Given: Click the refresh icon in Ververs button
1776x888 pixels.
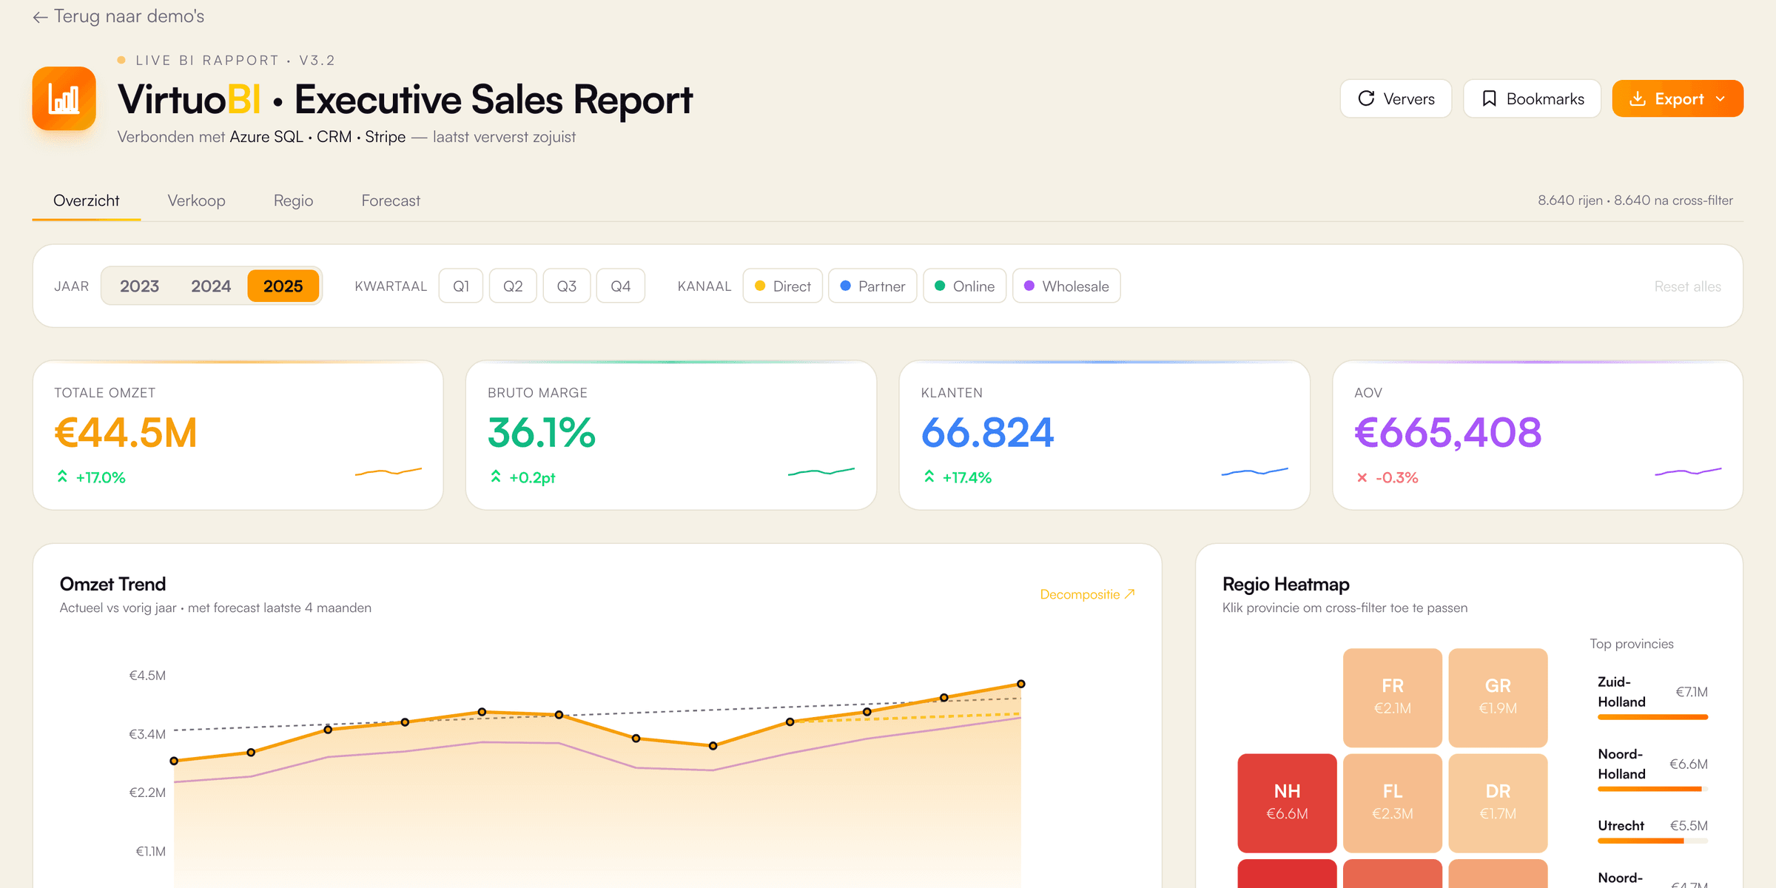Looking at the screenshot, I should click(x=1366, y=98).
